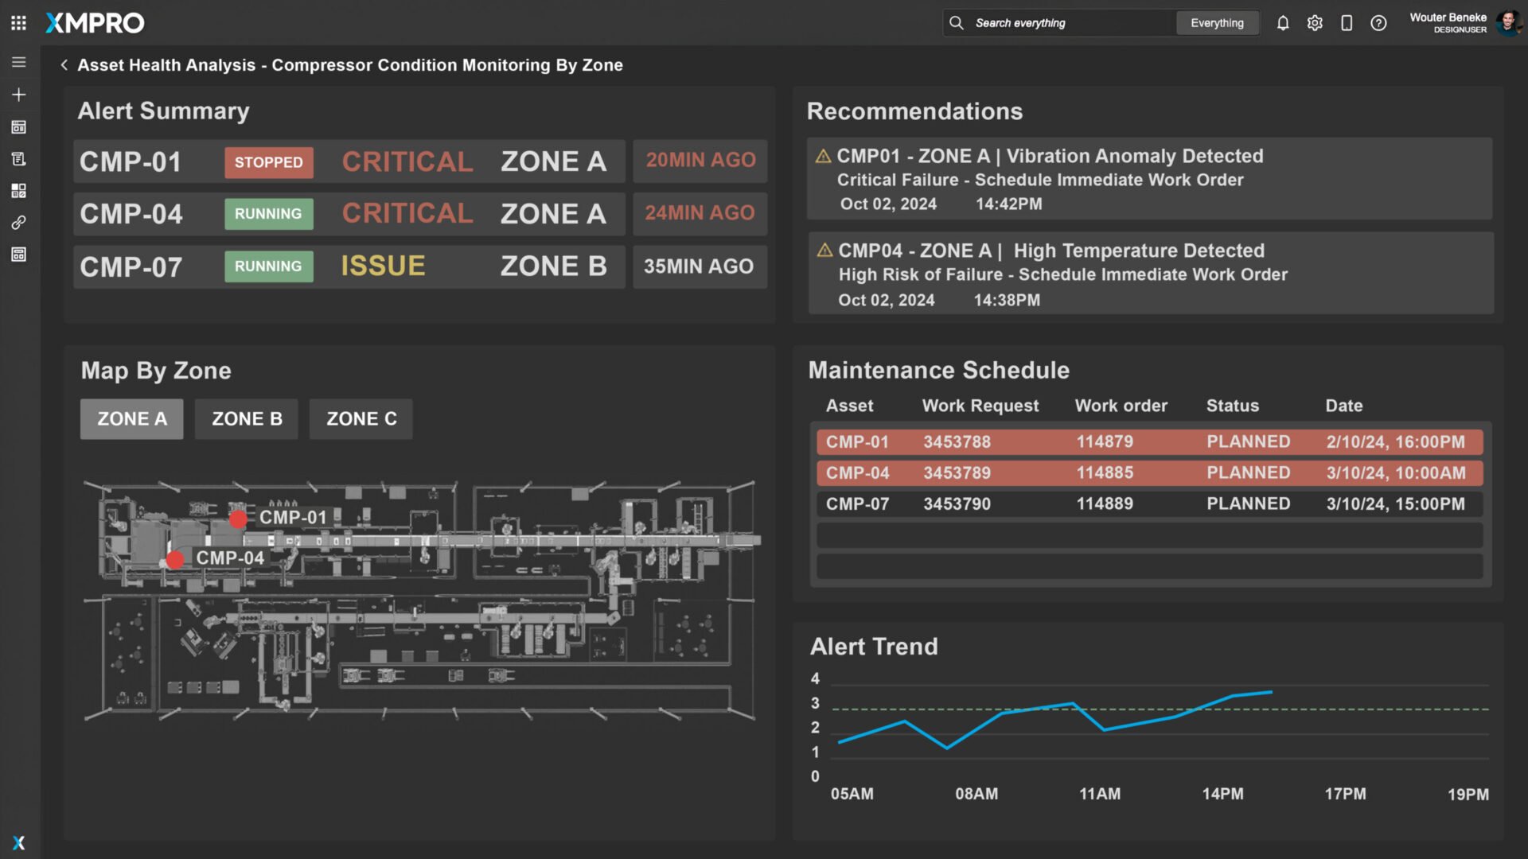The height and width of the screenshot is (859, 1528).
Task: Open the app launcher grid icon
Action: [x=18, y=23]
